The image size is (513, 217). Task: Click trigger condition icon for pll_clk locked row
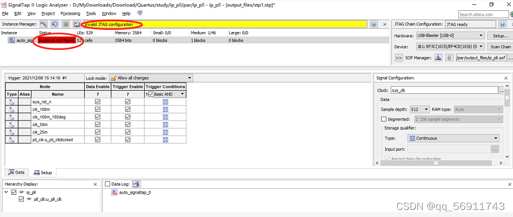(x=165, y=139)
